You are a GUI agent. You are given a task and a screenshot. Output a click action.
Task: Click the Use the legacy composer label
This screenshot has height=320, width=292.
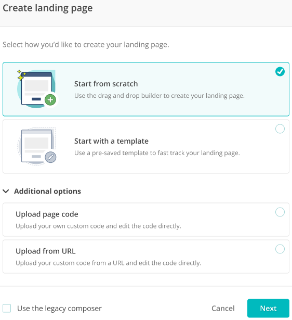coord(59,309)
